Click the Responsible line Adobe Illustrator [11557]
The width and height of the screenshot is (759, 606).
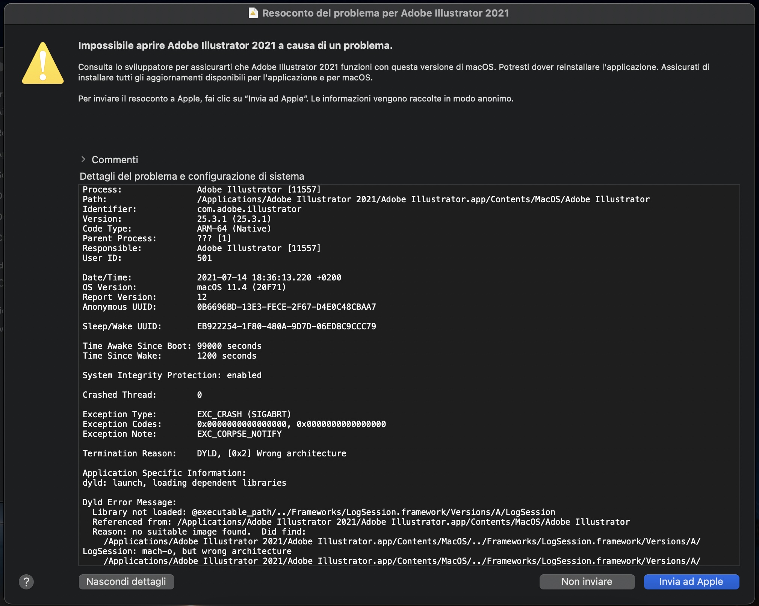[202, 248]
